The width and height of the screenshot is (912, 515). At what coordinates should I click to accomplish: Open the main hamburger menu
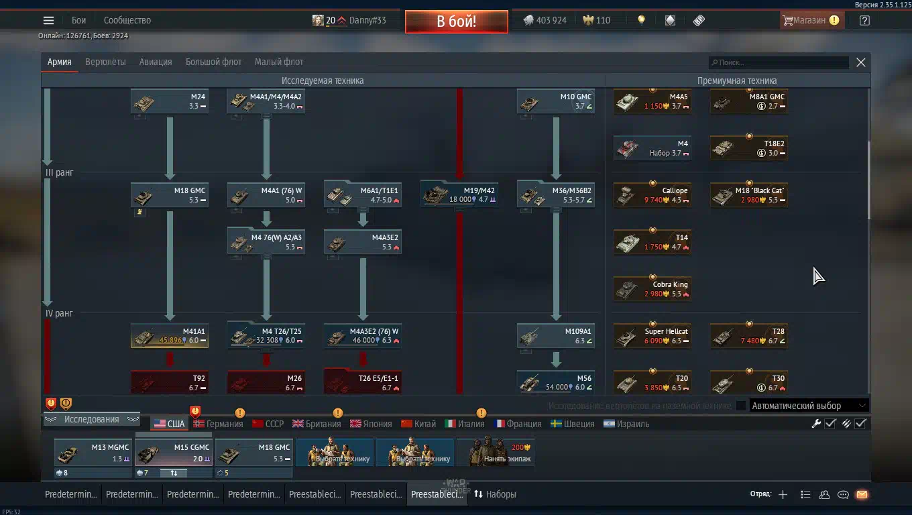48,20
